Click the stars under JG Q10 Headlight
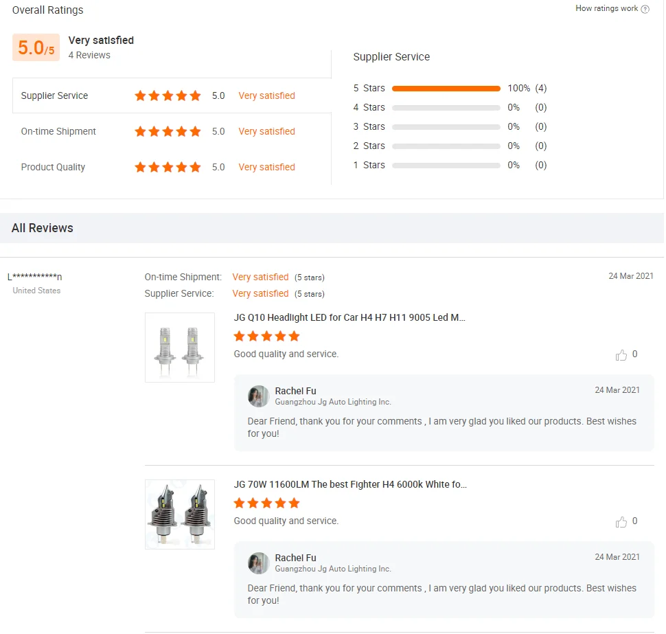The image size is (666, 634). 266,337
